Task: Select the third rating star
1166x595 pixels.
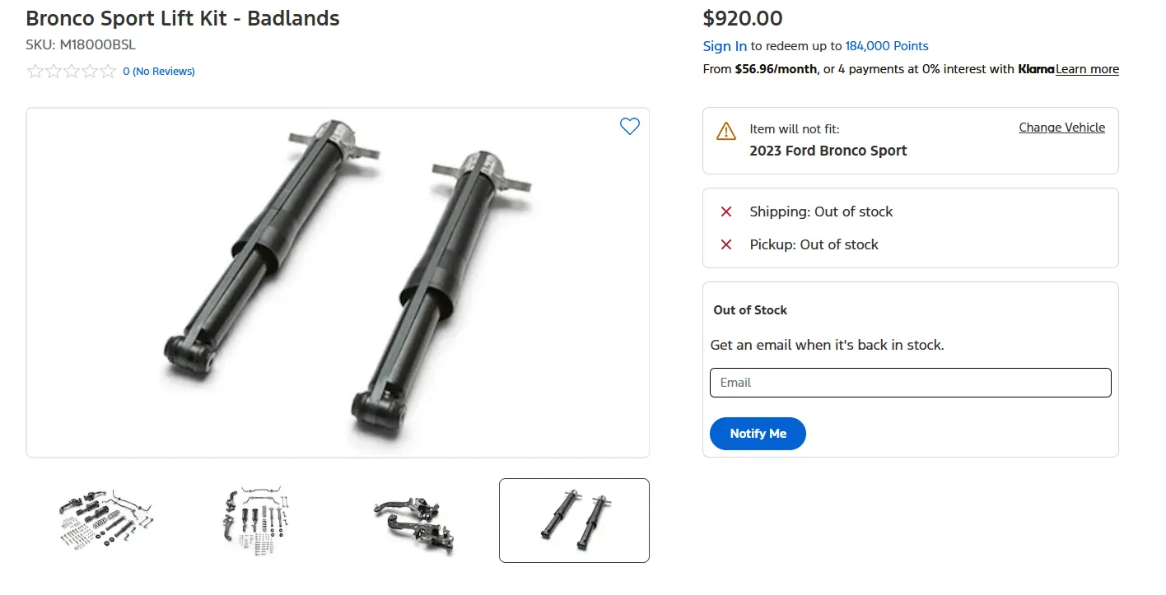Action: pyautogui.click(x=72, y=72)
